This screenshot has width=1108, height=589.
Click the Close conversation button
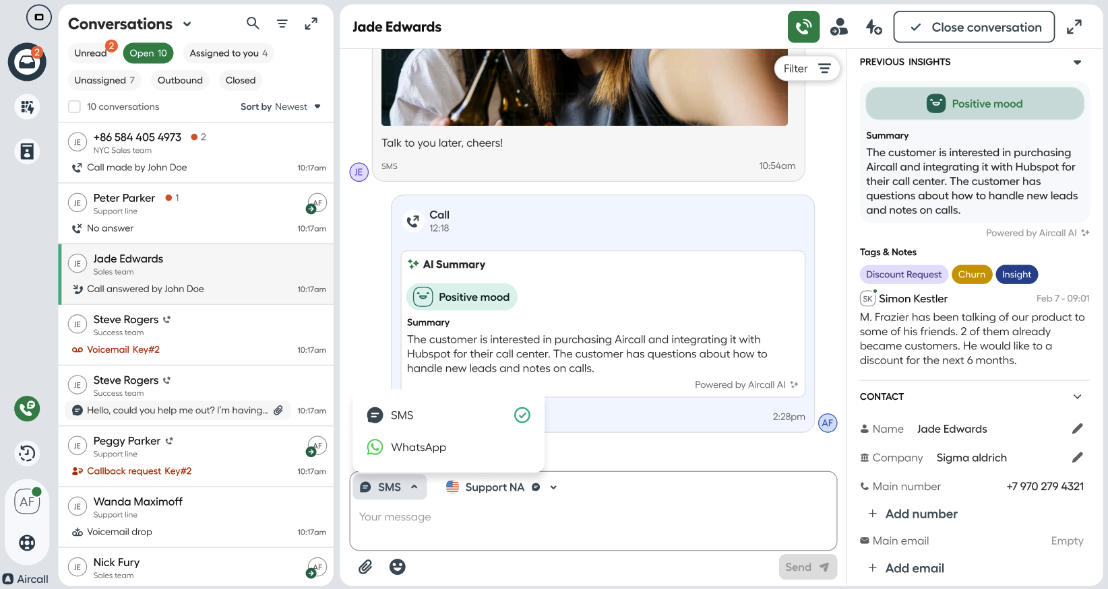pos(974,27)
